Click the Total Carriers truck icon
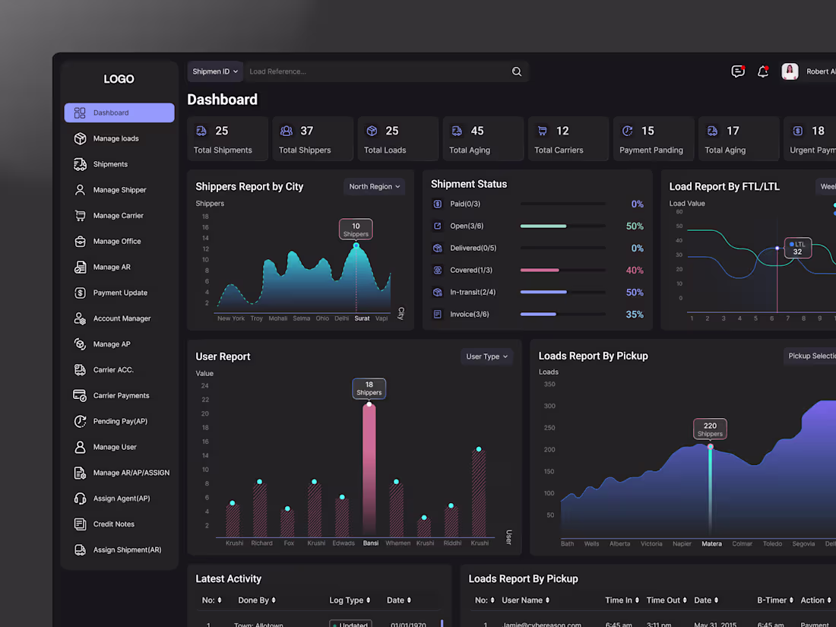Screen dimensions: 836x627 542,130
